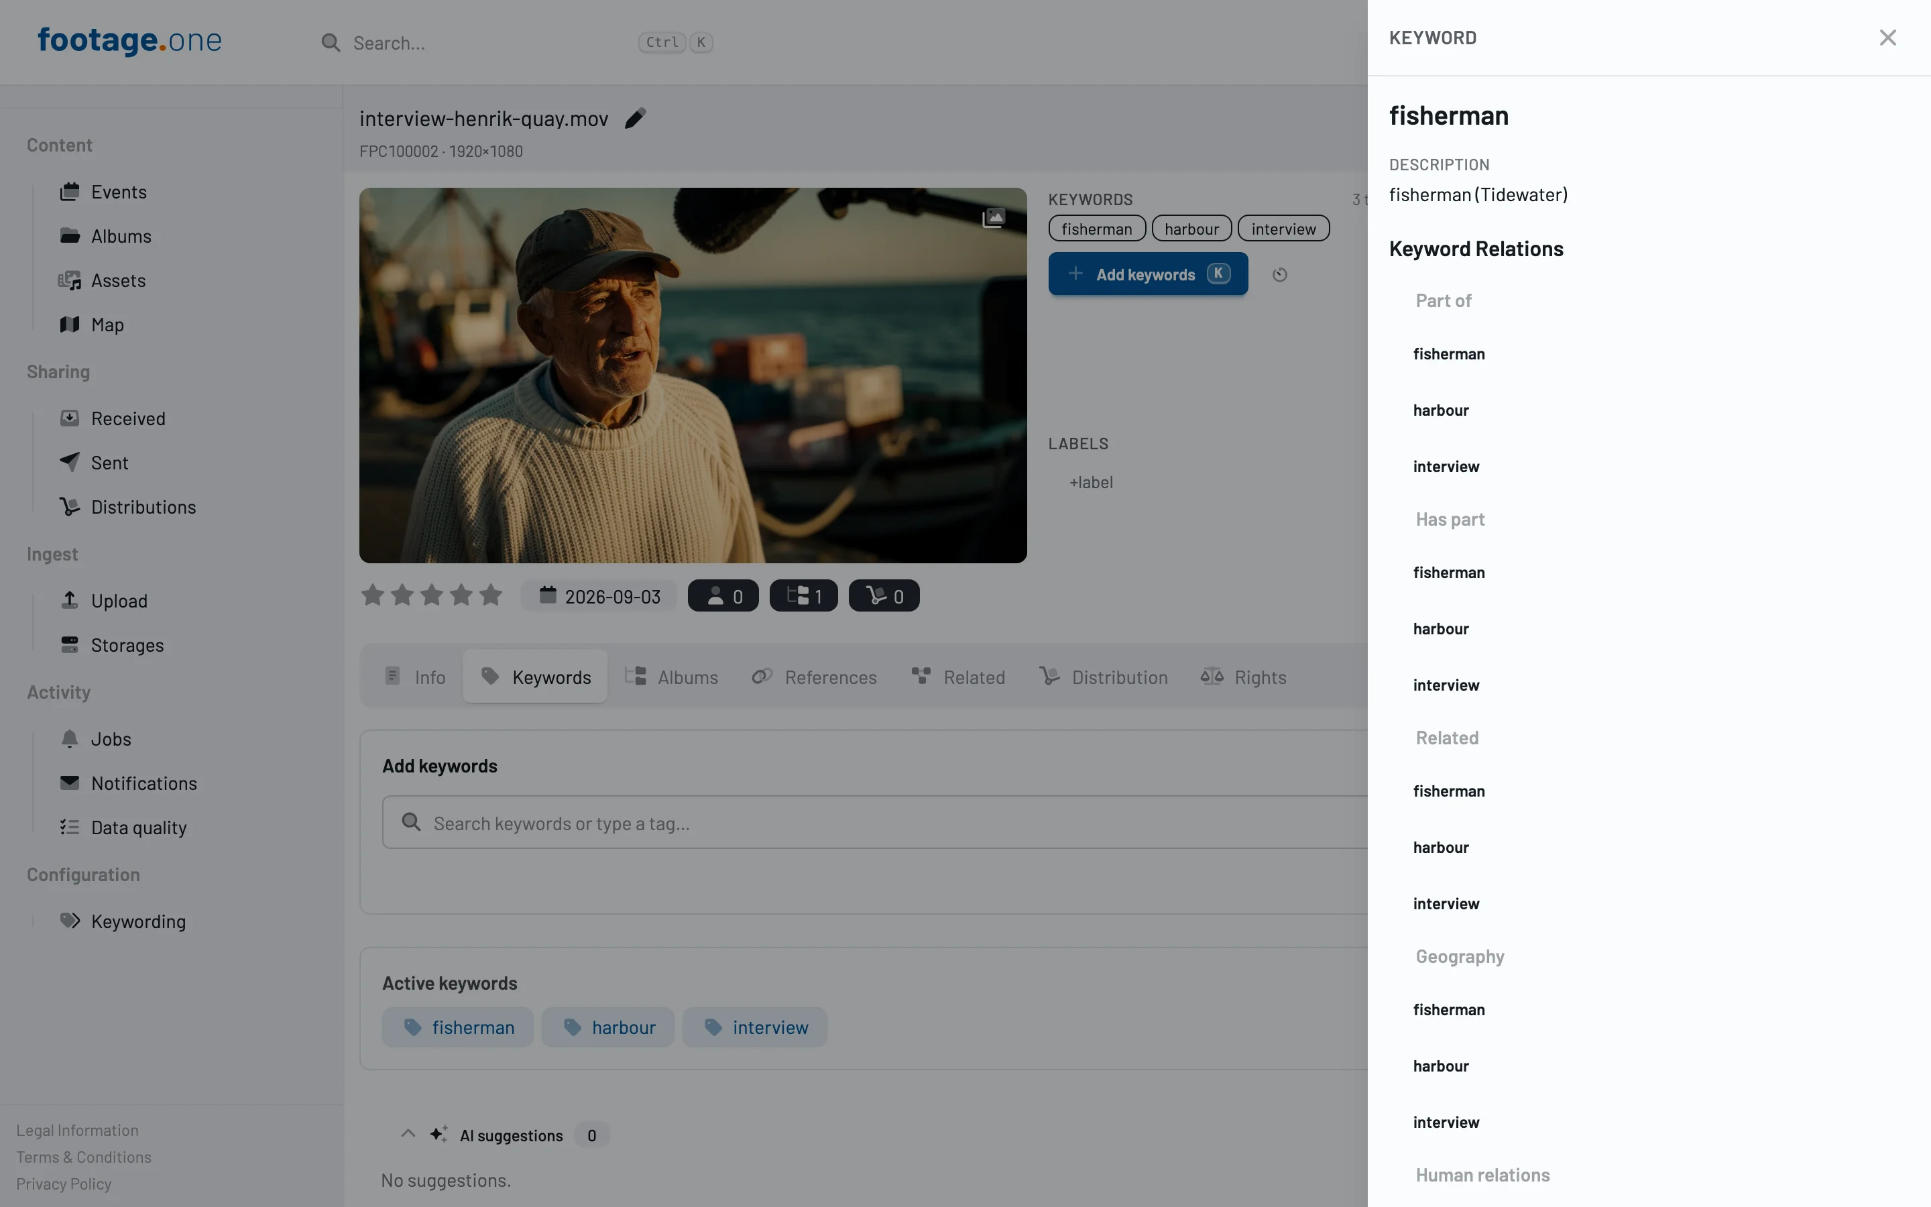Open the Albums folder icon
This screenshot has width=1931, height=1207.
click(70, 235)
